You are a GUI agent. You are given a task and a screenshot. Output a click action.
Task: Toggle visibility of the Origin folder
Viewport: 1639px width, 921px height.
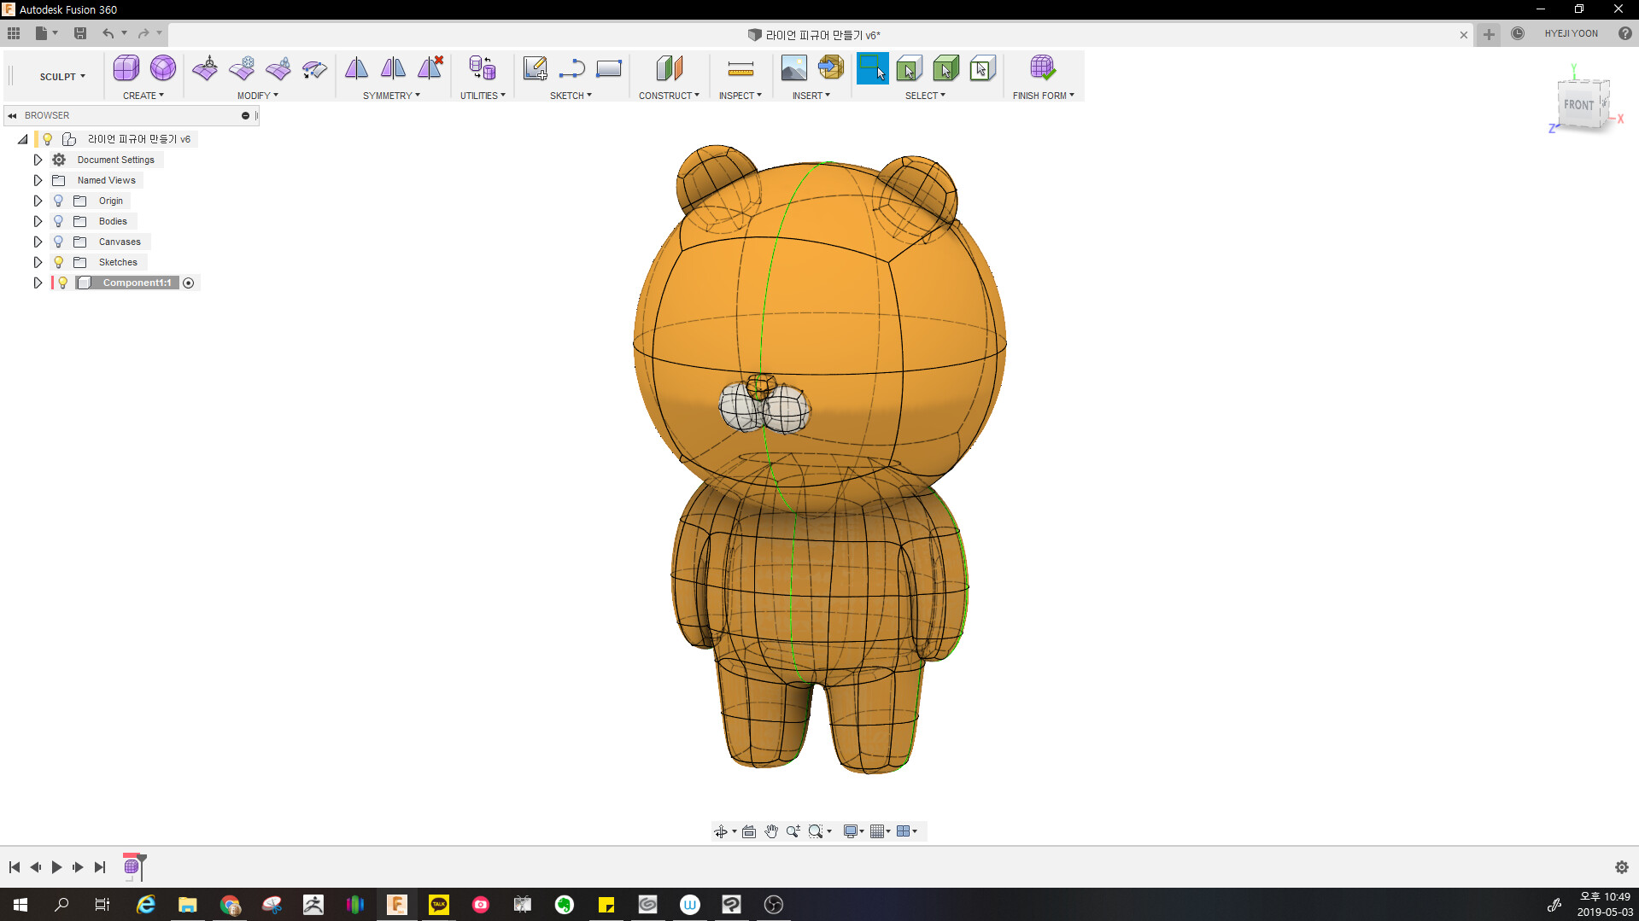58,201
